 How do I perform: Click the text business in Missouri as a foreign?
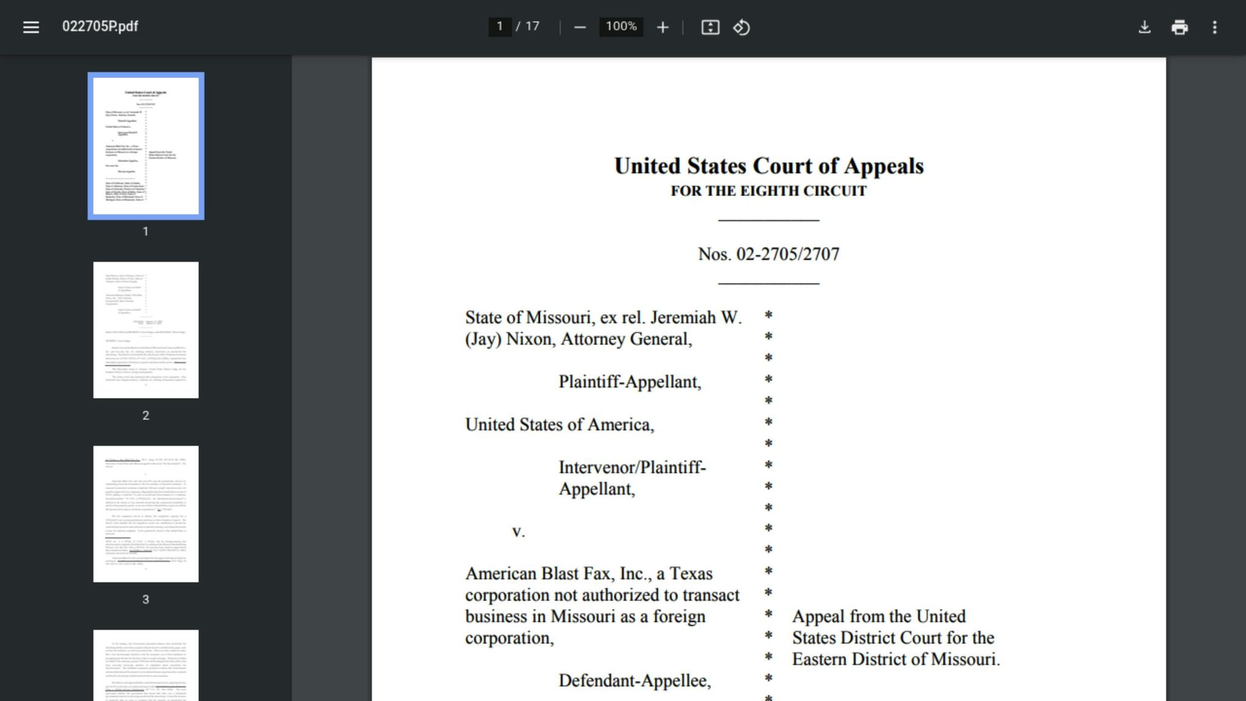(585, 616)
